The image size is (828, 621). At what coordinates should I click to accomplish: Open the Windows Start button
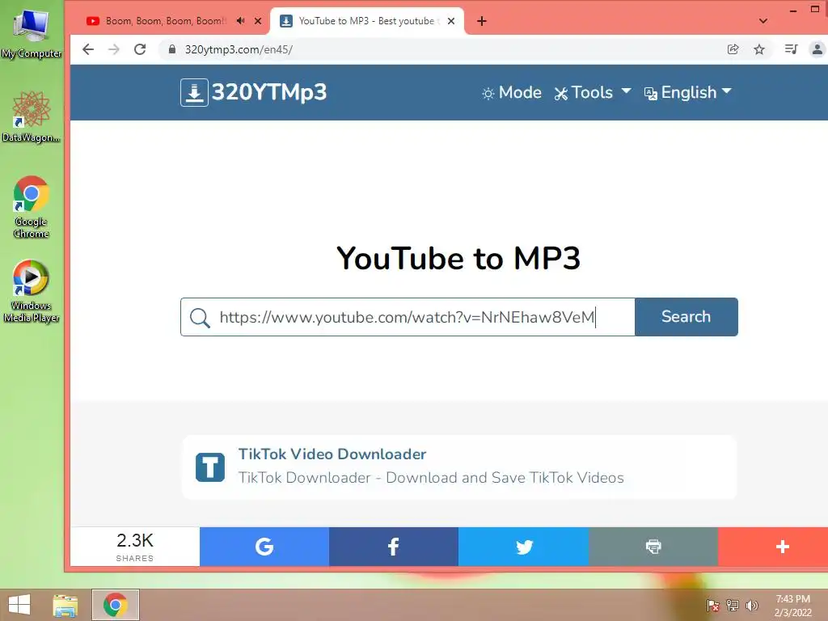(x=19, y=605)
